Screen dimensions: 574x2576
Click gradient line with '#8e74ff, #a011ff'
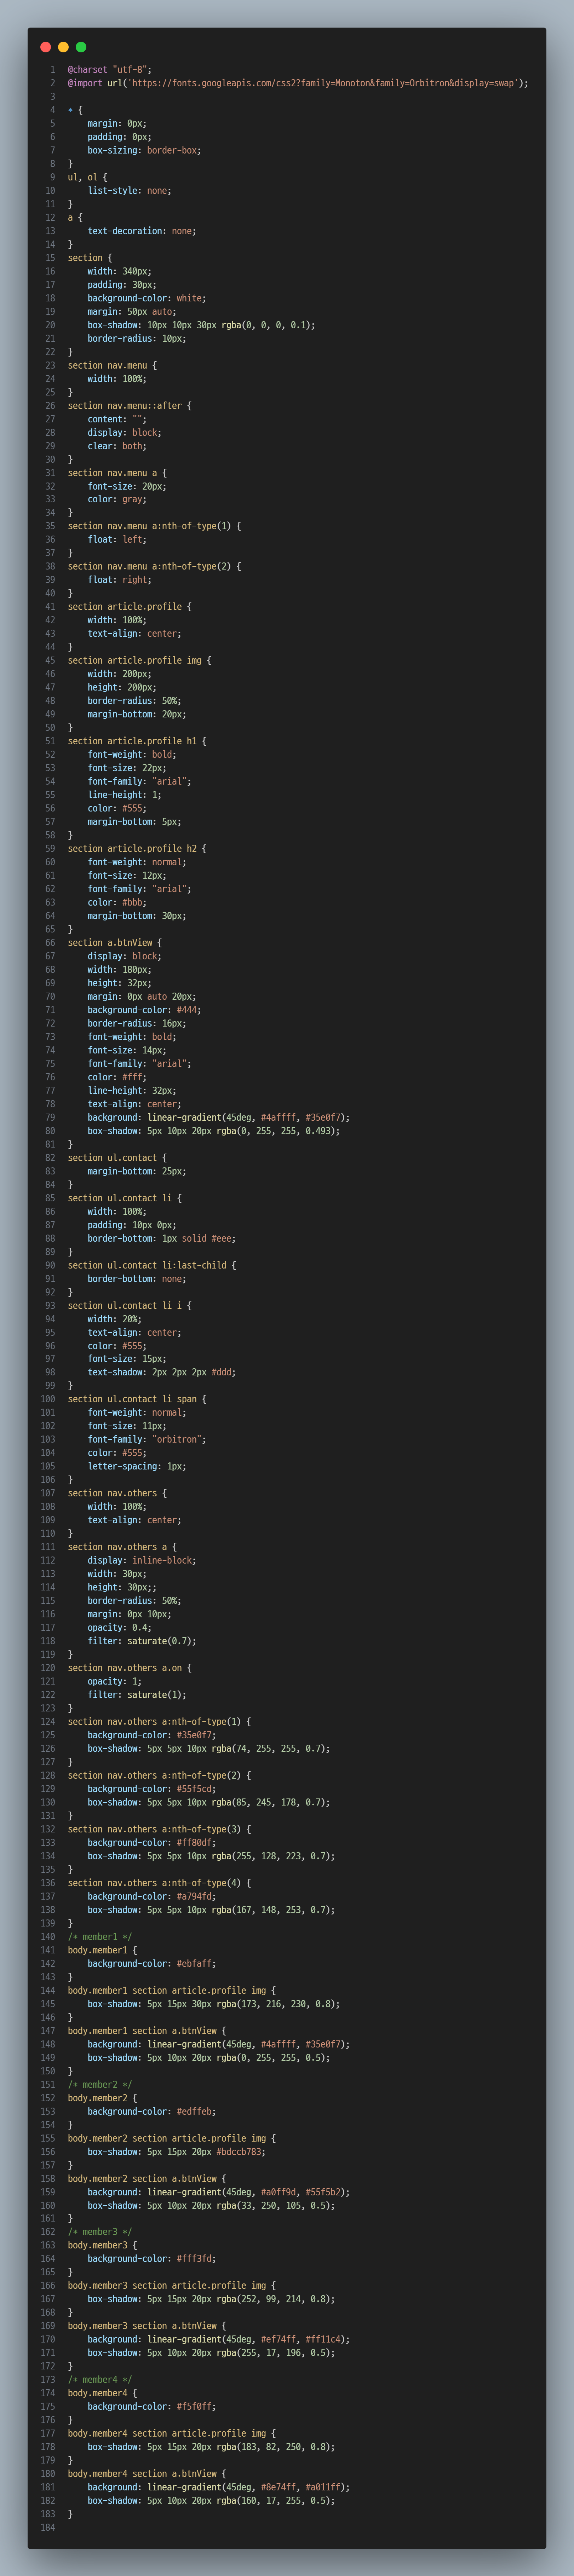coord(219,2487)
